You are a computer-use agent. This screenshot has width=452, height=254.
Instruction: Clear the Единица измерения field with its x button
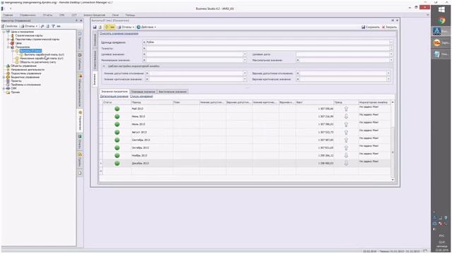[144, 42]
